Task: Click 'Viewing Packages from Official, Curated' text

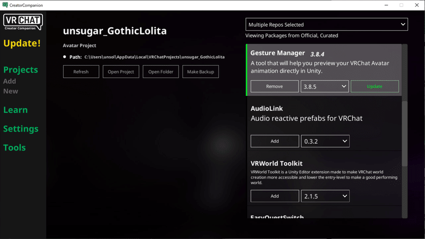Action: tap(292, 36)
